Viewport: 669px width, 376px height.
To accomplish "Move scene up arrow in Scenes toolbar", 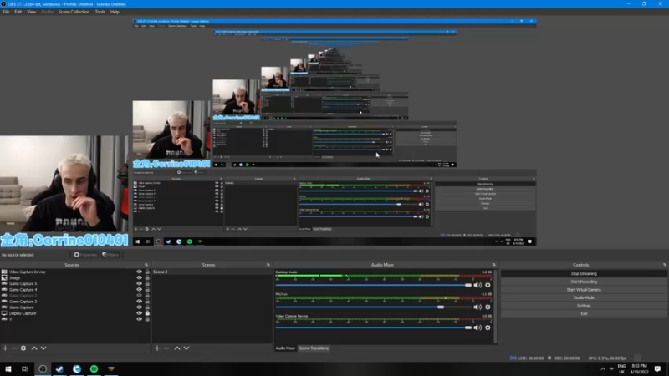I will click(x=177, y=348).
